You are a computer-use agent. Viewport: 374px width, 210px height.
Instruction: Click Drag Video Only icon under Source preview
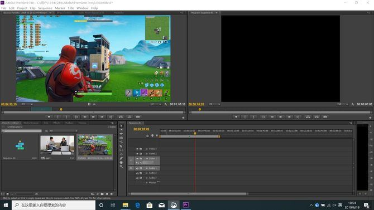[89, 104]
